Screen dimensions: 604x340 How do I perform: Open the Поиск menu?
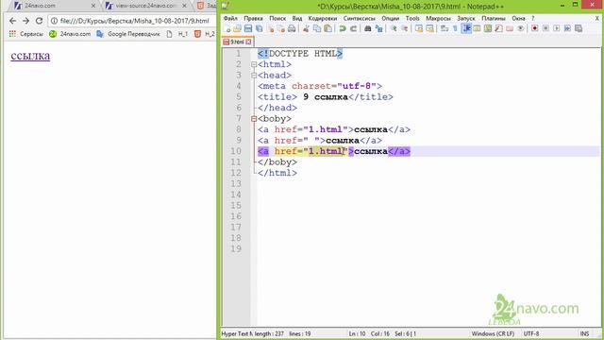277,18
